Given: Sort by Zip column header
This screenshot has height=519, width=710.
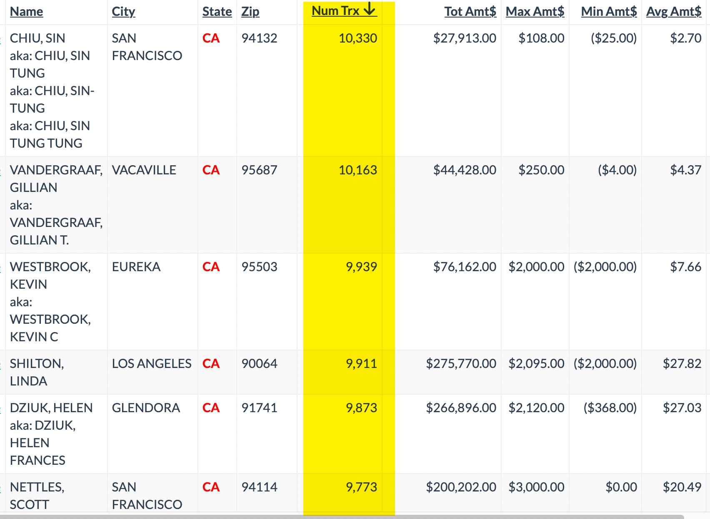Looking at the screenshot, I should pyautogui.click(x=250, y=12).
